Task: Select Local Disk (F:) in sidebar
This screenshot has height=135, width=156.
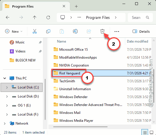Action: point(28,114)
